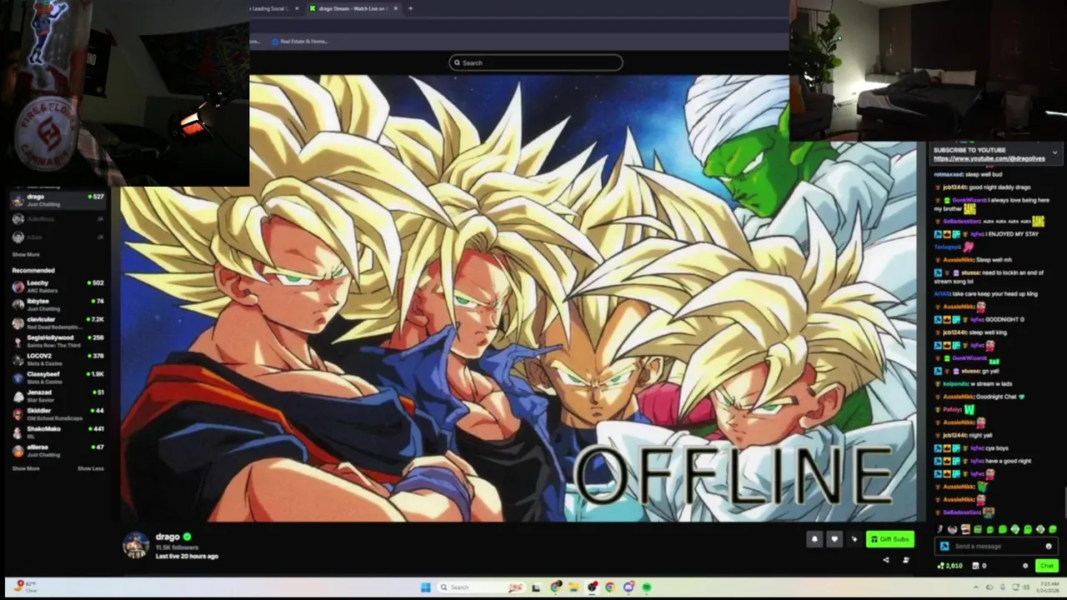Click the user report icon beside share

906,560
